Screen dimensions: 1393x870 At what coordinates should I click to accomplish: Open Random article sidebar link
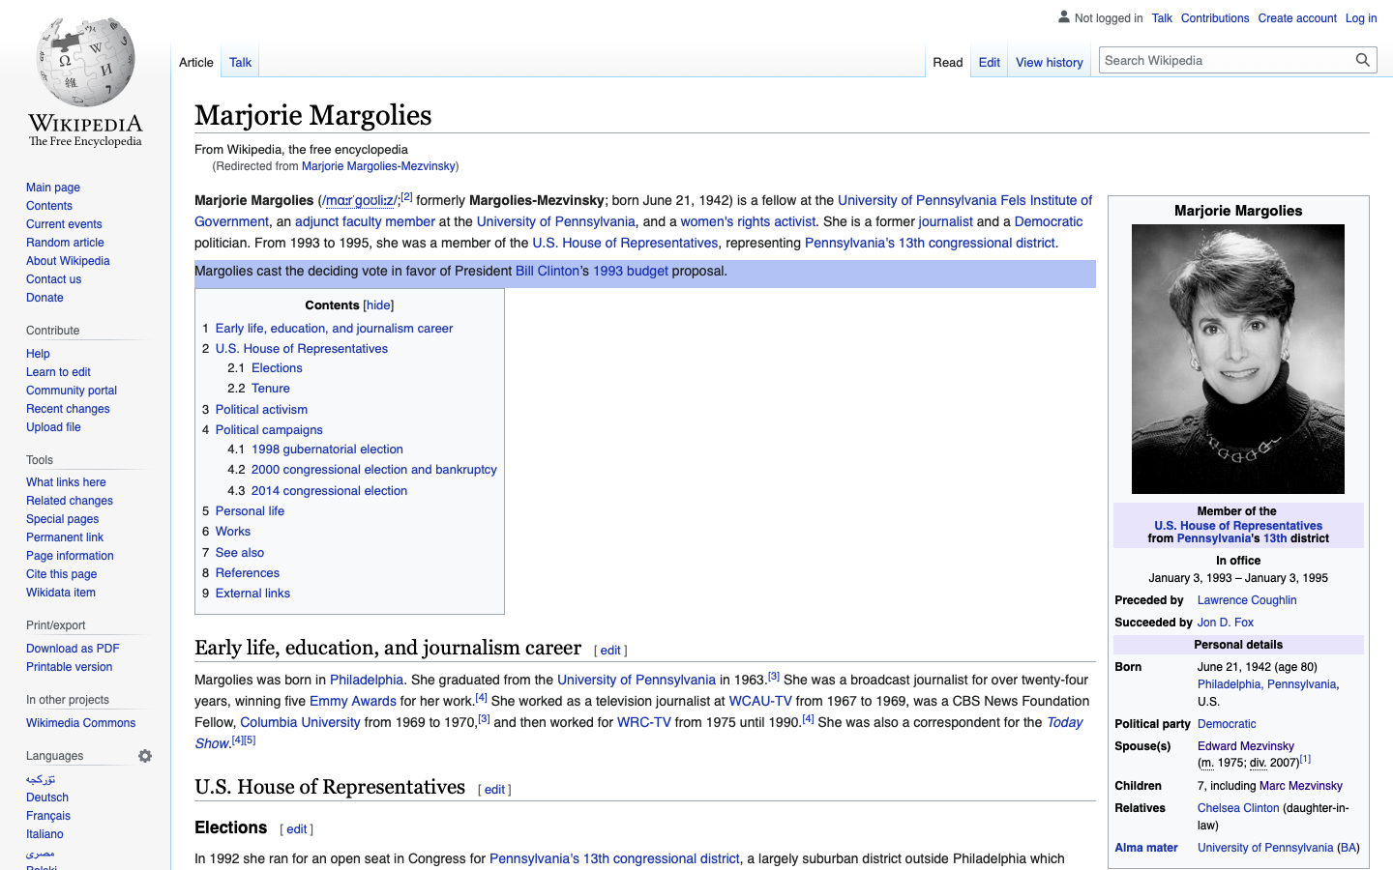pos(65,243)
